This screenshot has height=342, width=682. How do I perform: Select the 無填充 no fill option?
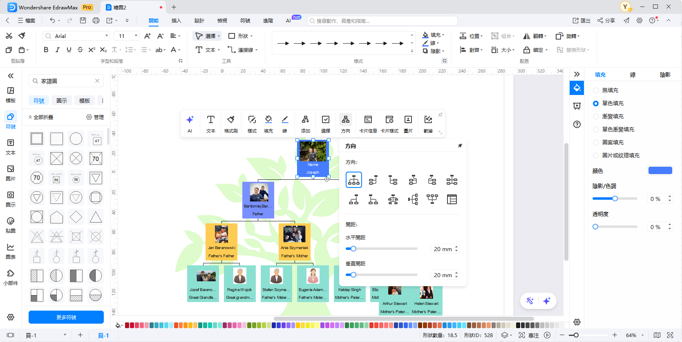[596, 90]
